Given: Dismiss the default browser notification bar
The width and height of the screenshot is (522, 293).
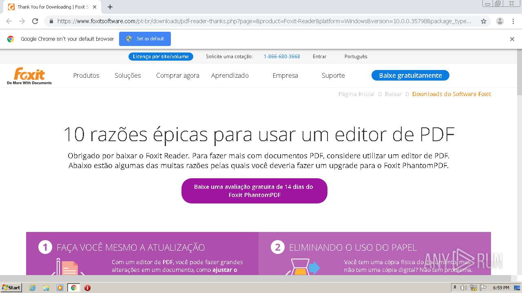Looking at the screenshot, I should tap(512, 39).
